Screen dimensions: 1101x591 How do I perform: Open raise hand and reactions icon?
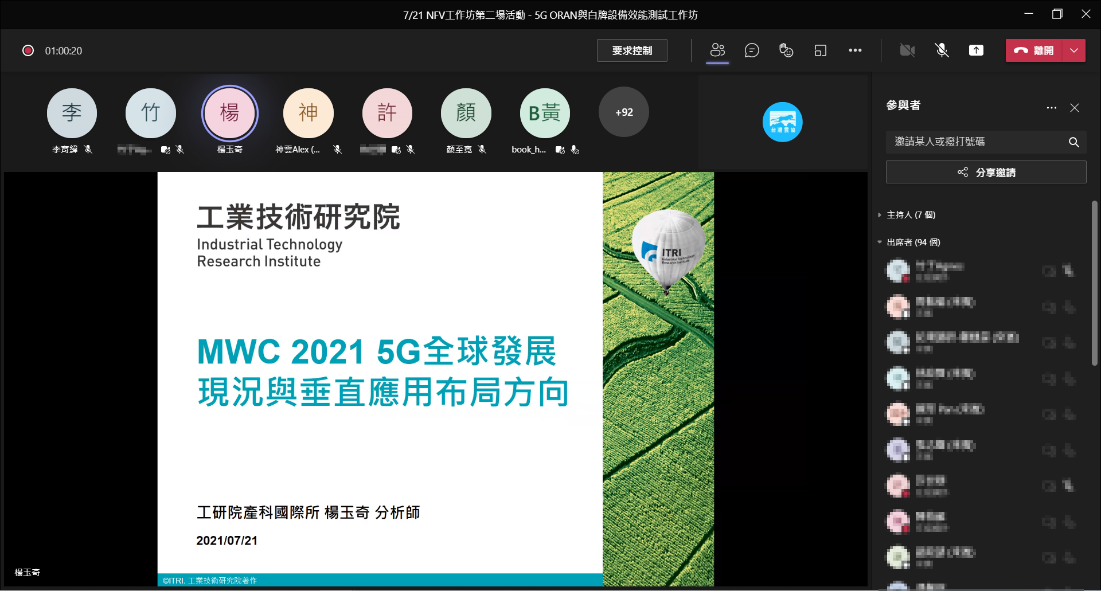tap(786, 50)
